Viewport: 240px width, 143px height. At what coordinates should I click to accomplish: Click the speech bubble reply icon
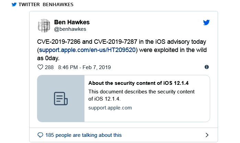(40, 135)
